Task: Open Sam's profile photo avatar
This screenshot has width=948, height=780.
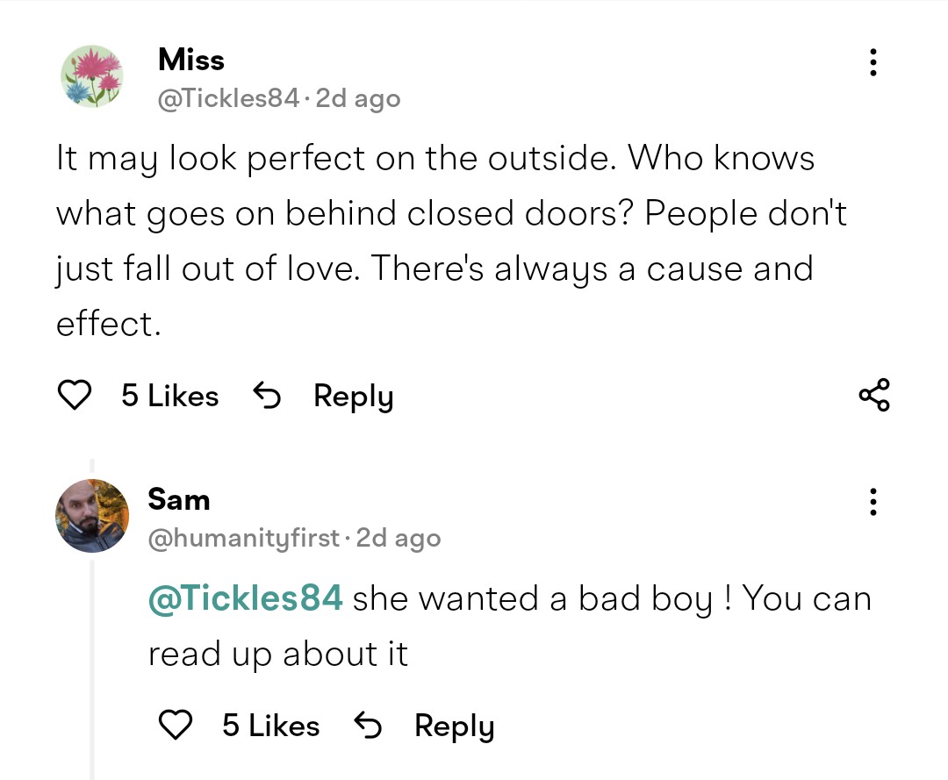Action: (92, 516)
